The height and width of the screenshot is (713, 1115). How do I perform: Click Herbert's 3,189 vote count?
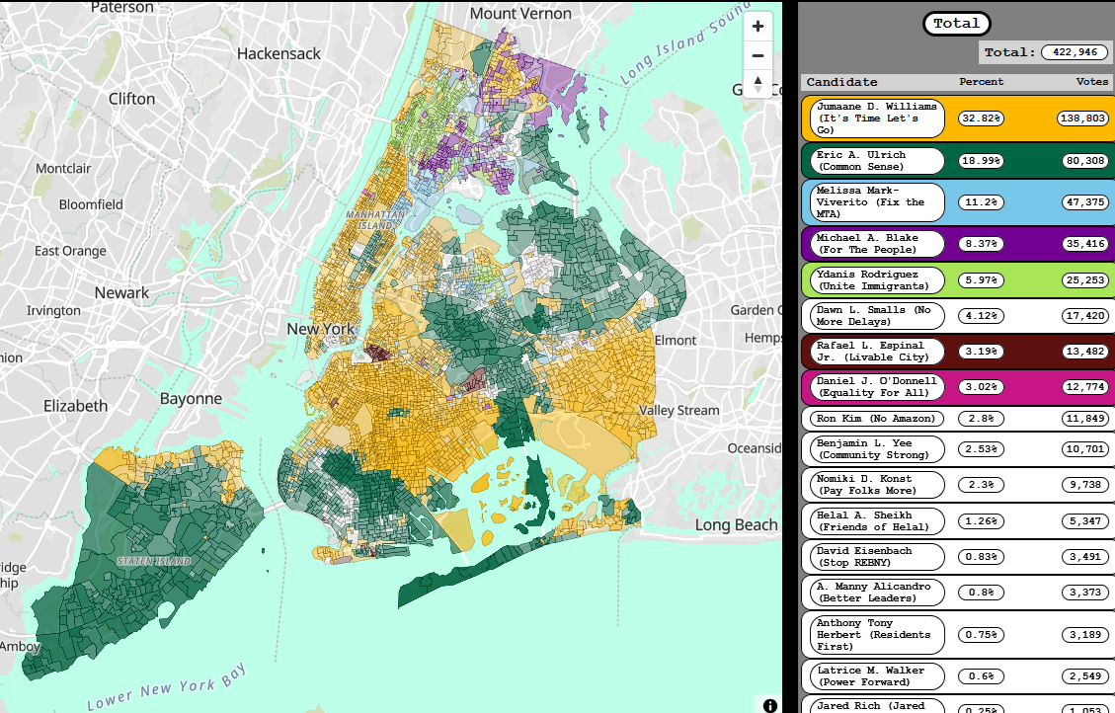point(1085,634)
